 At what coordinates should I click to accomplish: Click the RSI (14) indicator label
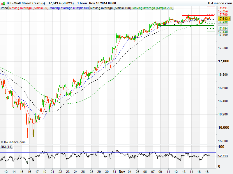[x=7, y=147]
